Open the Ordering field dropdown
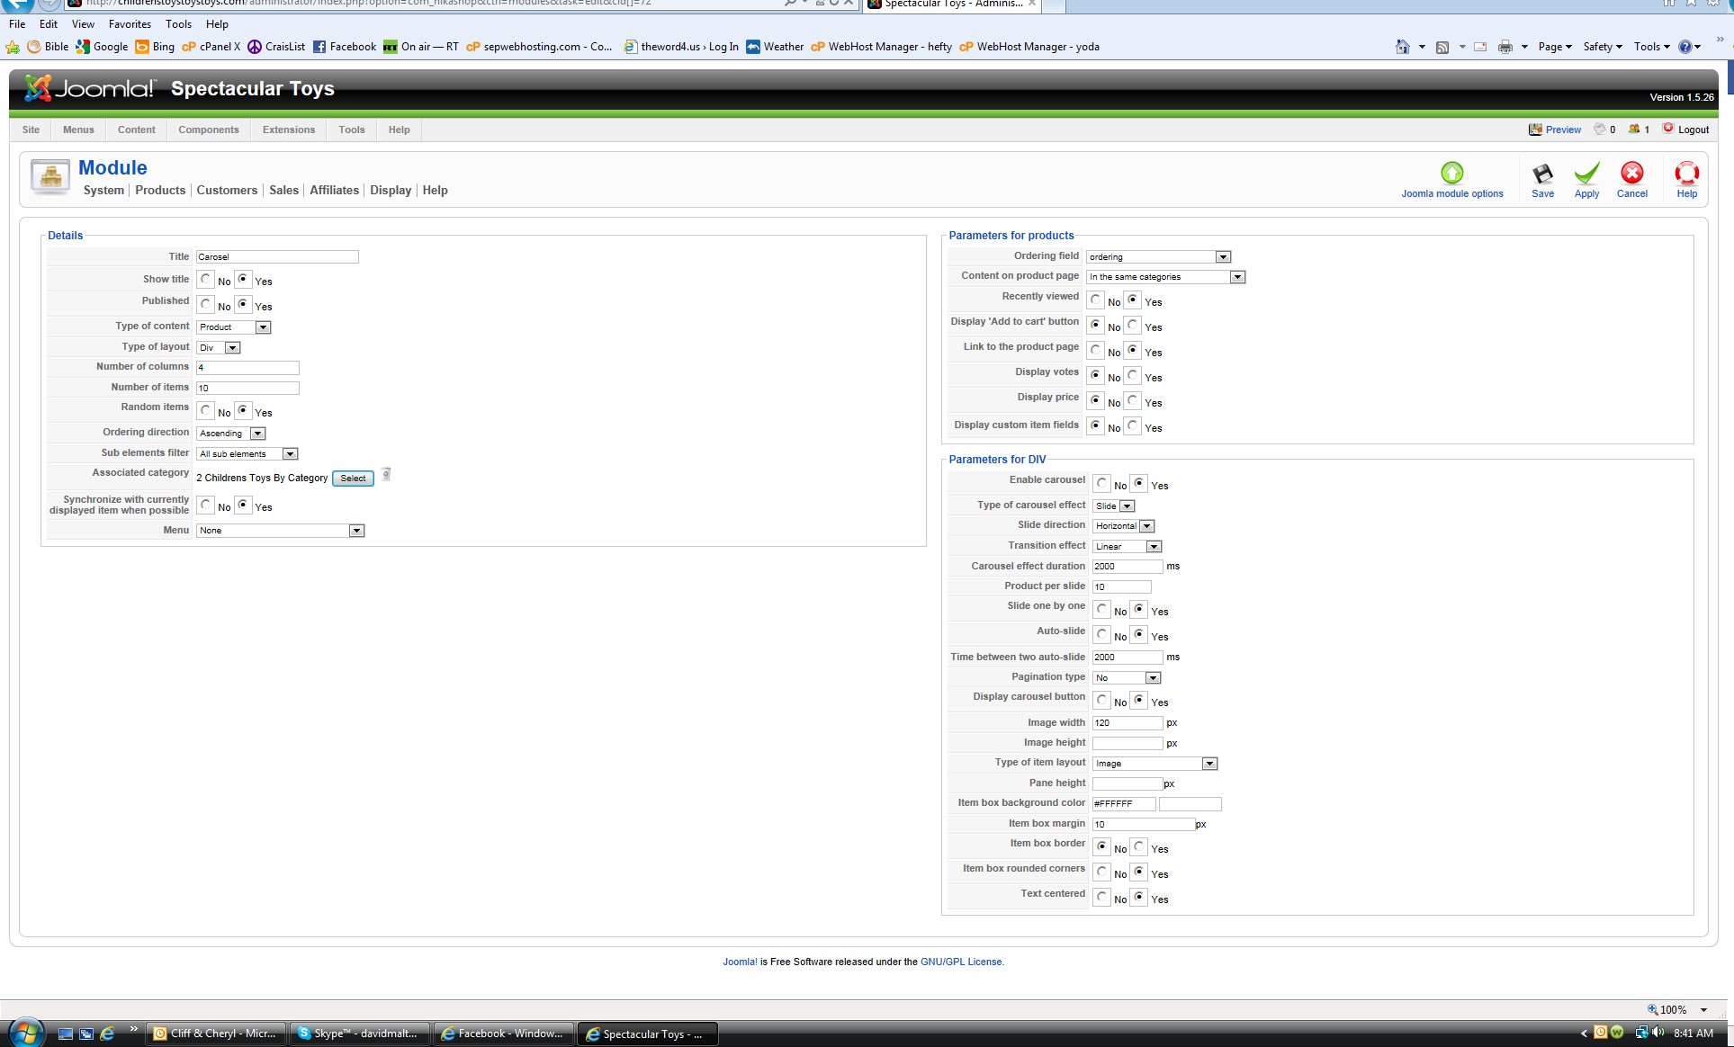The width and height of the screenshot is (1734, 1047). (1222, 257)
